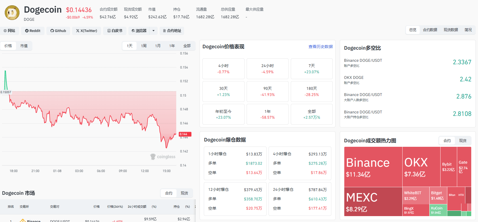This screenshot has width=478, height=222.
Task: Set chart time range to 全部
Action: (187, 46)
